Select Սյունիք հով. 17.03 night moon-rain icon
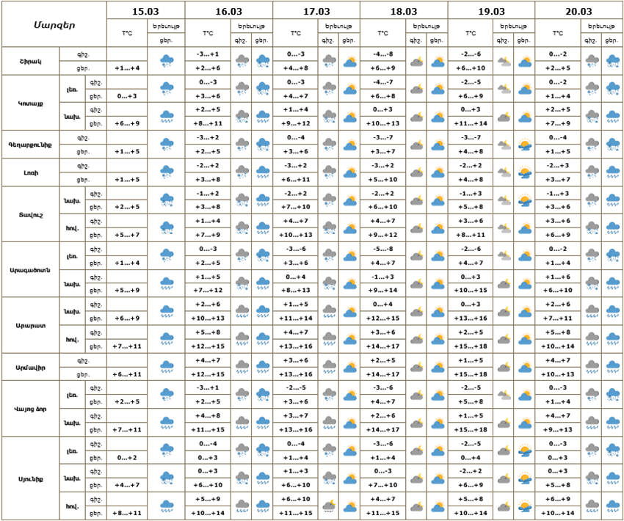The image size is (624, 521). tap(329, 506)
